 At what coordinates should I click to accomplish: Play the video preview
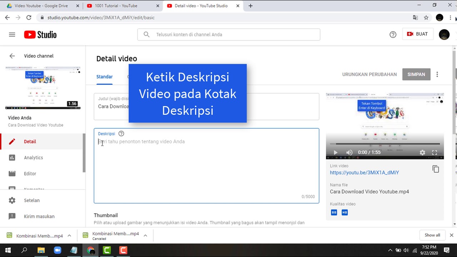(x=335, y=152)
